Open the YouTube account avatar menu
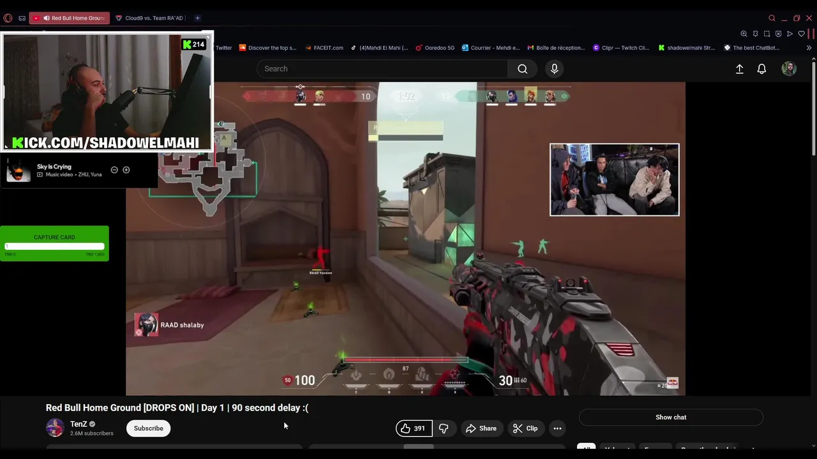817x459 pixels. click(789, 69)
